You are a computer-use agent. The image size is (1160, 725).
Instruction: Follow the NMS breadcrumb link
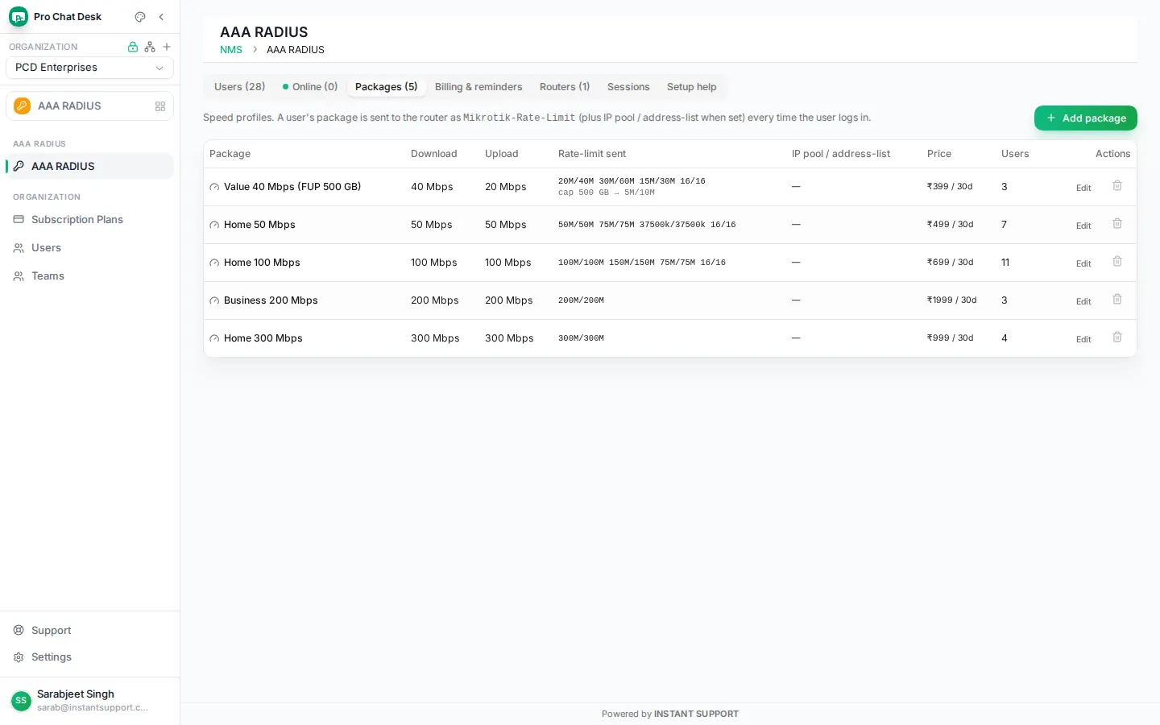(x=231, y=50)
